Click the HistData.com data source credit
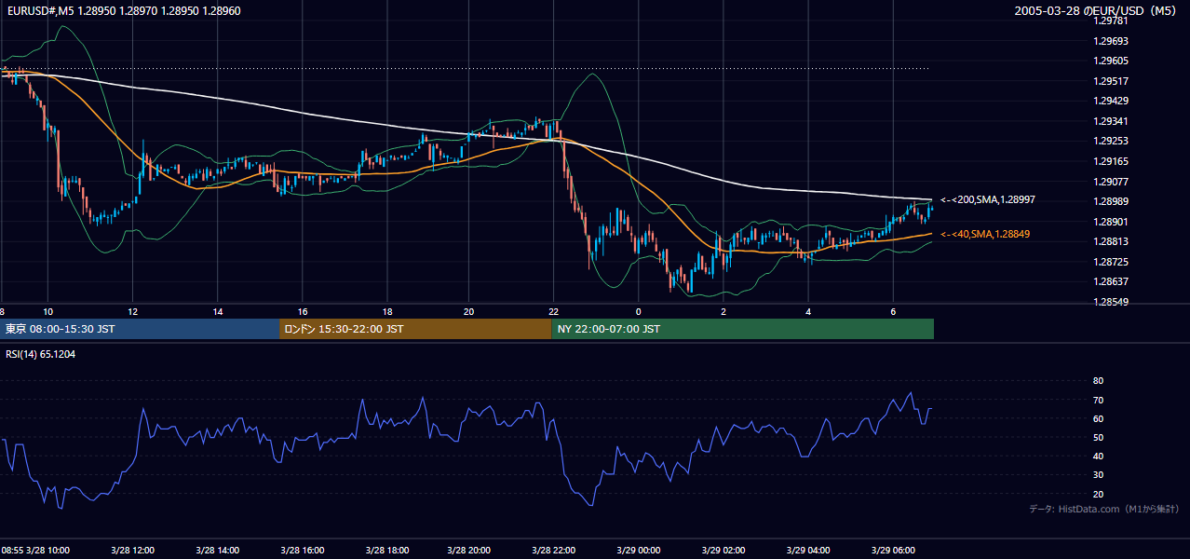The width and height of the screenshot is (1190, 559). pos(1103,509)
